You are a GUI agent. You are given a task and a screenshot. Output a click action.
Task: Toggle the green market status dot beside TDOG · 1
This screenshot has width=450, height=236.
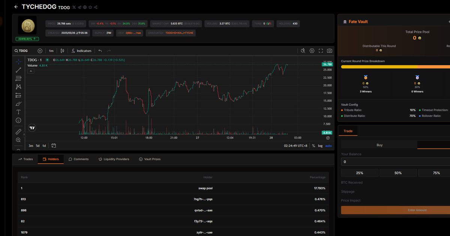47,60
